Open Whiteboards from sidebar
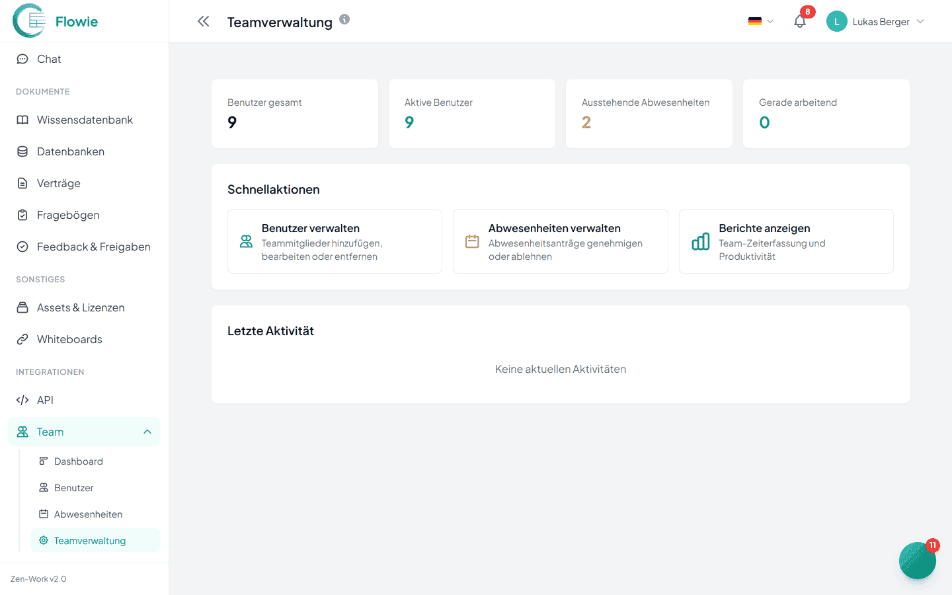The height and width of the screenshot is (595, 952). click(x=84, y=339)
